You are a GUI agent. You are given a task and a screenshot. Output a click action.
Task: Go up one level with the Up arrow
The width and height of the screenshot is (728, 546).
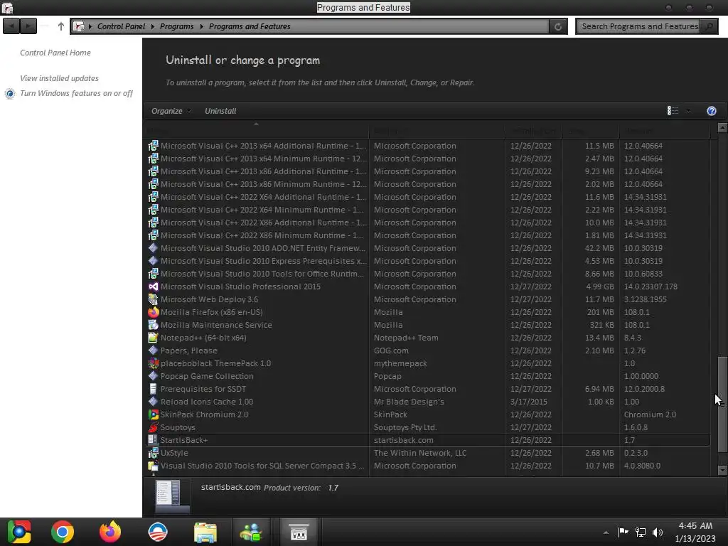[x=61, y=26]
